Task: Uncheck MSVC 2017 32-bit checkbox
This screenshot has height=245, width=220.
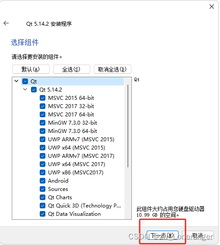Action: coord(43,106)
